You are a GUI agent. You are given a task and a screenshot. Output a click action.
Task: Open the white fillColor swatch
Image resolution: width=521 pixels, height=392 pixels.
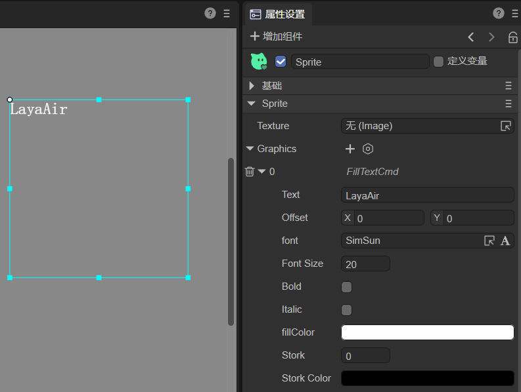pyautogui.click(x=428, y=332)
